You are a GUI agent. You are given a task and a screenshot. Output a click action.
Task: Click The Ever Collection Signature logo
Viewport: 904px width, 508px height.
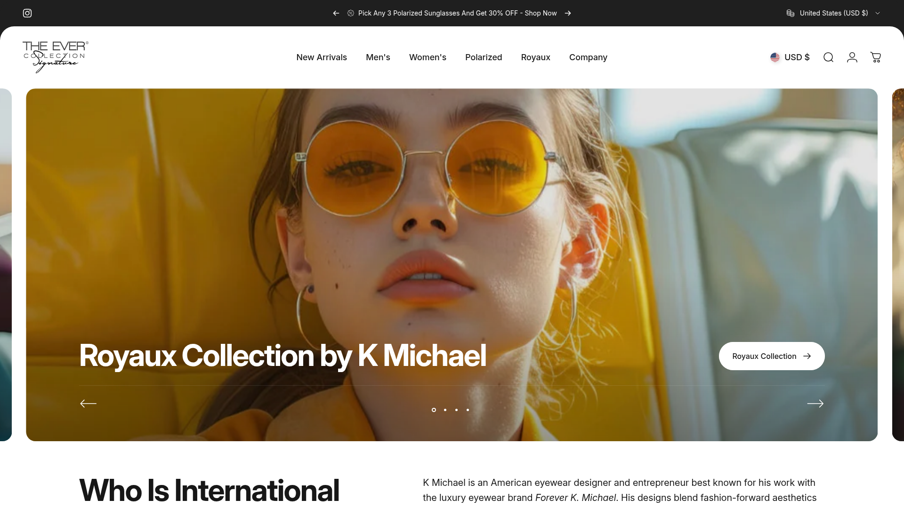pos(56,57)
